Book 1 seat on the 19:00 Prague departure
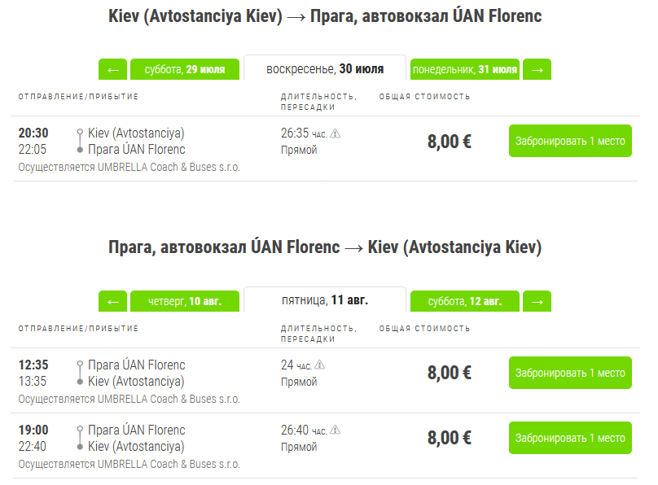 [x=570, y=438]
